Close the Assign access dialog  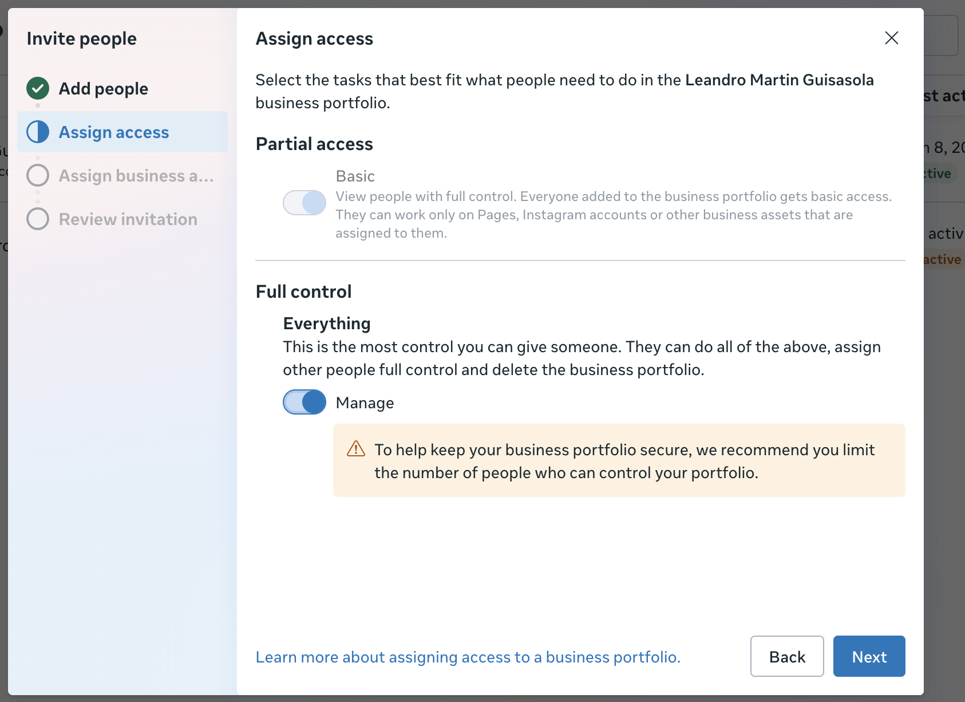coord(891,38)
